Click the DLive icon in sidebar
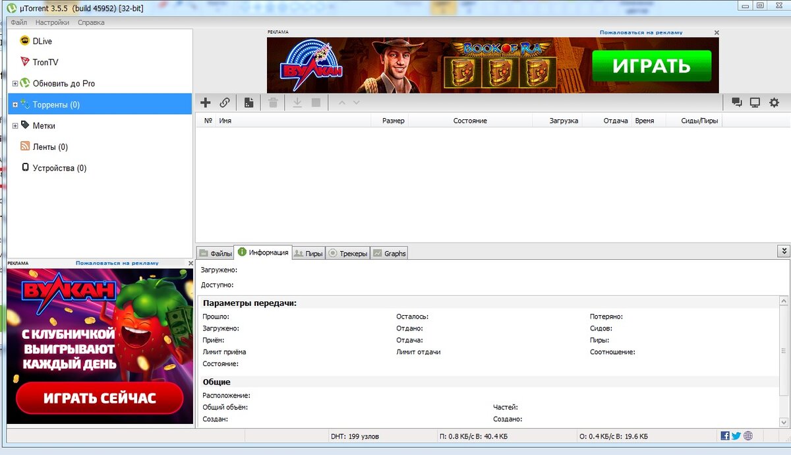791x455 pixels. click(25, 41)
